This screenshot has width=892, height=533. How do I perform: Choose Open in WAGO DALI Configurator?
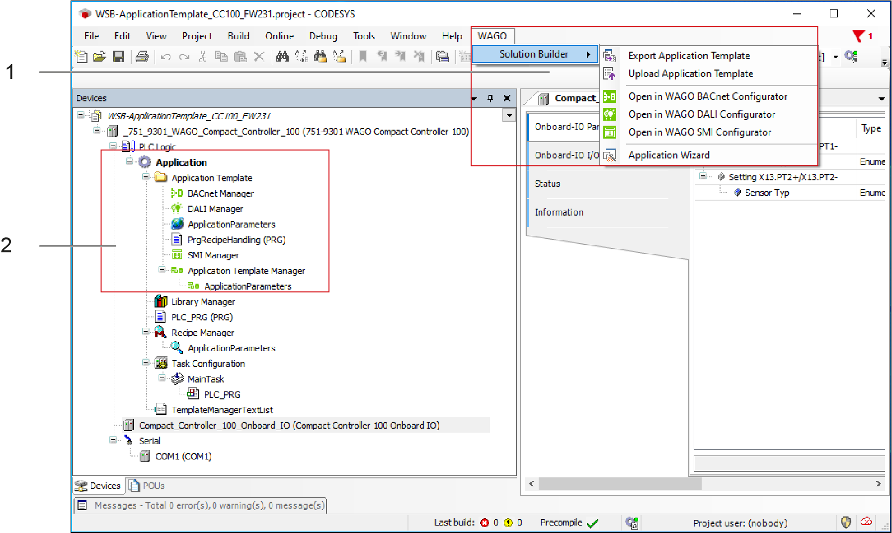[702, 114]
